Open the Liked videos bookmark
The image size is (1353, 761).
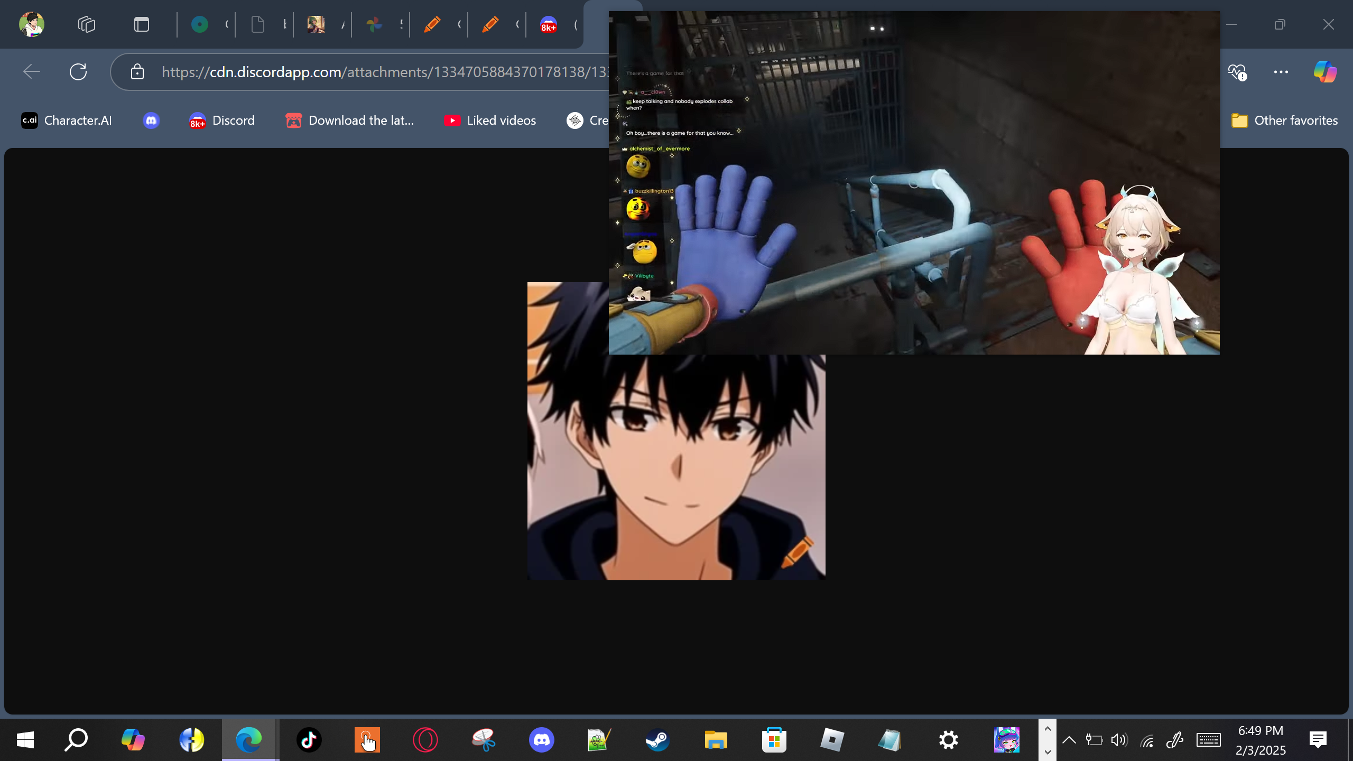(x=490, y=120)
